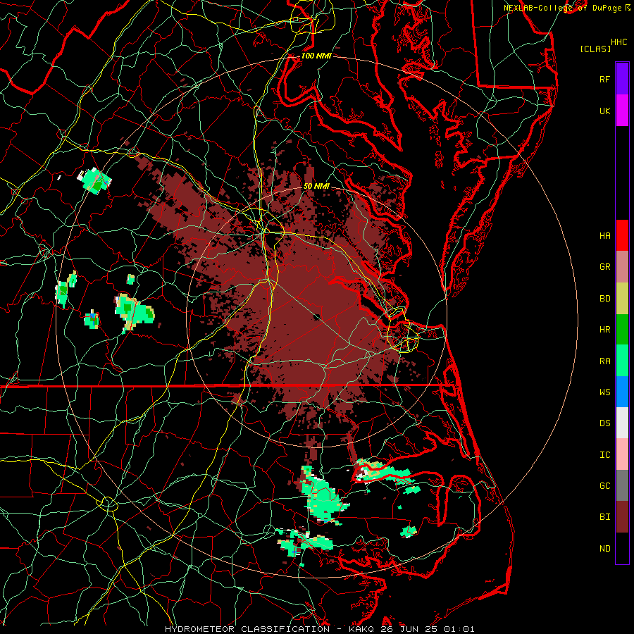Screen dimensions: 634x634
Task: Click the HR dark green swatch
Action: (x=622, y=329)
